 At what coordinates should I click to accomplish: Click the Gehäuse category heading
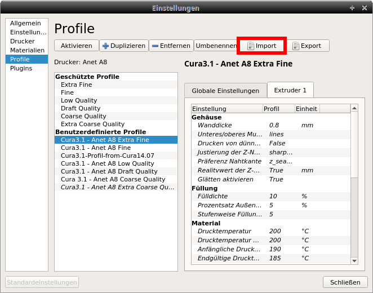tap(206, 117)
